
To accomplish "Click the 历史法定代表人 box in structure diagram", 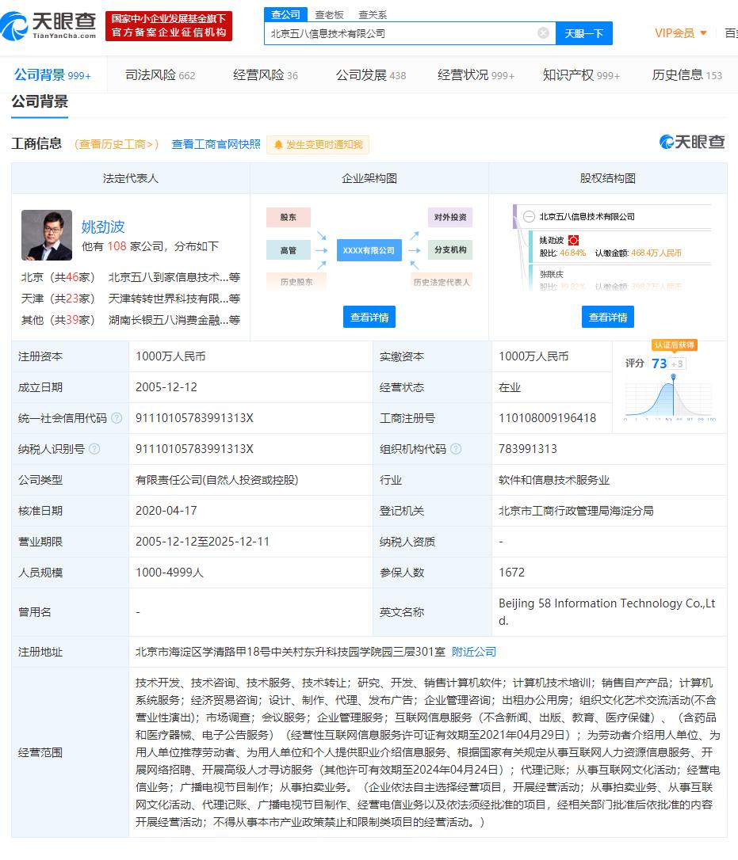I will pyautogui.click(x=442, y=282).
